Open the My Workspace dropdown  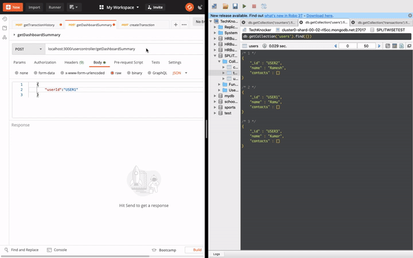119,8
